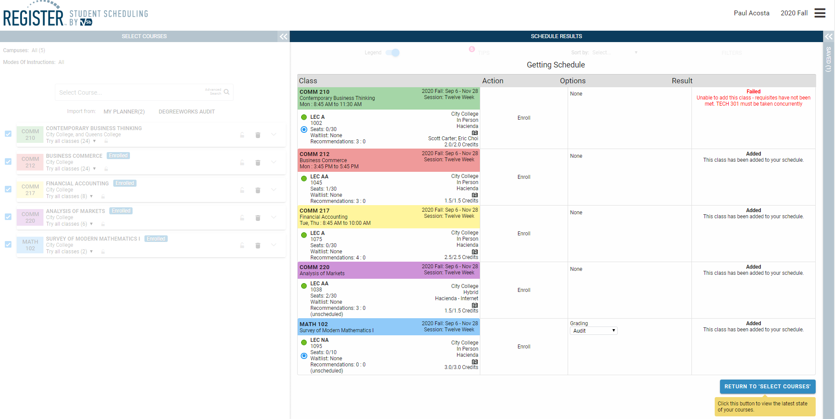Open the magnifier search icon in Select Course

tap(227, 92)
